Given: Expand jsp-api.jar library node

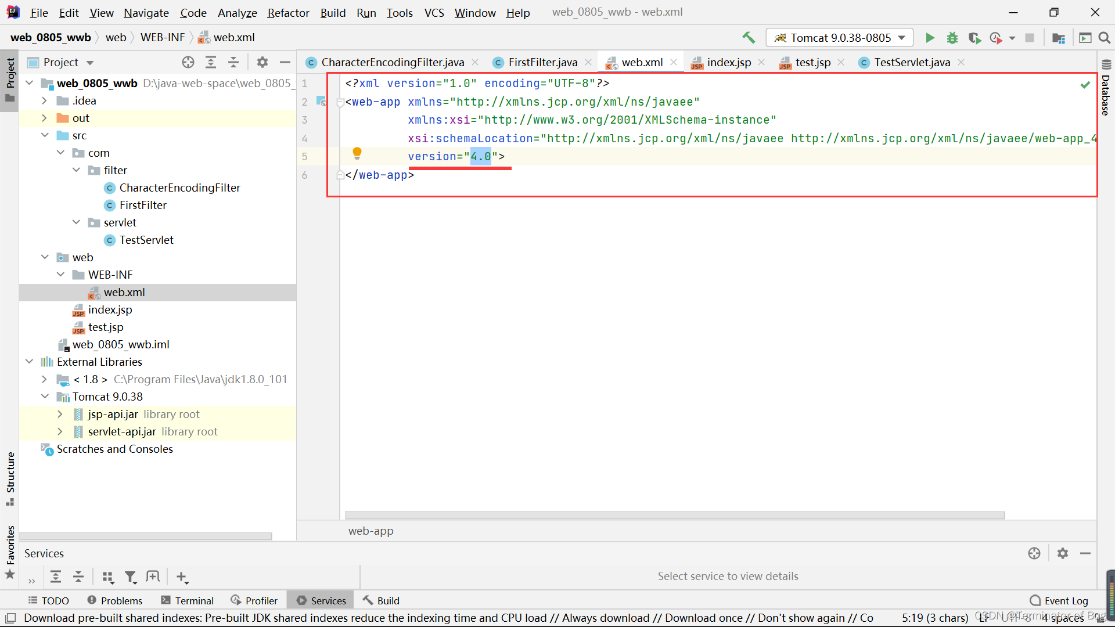Looking at the screenshot, I should pos(60,414).
